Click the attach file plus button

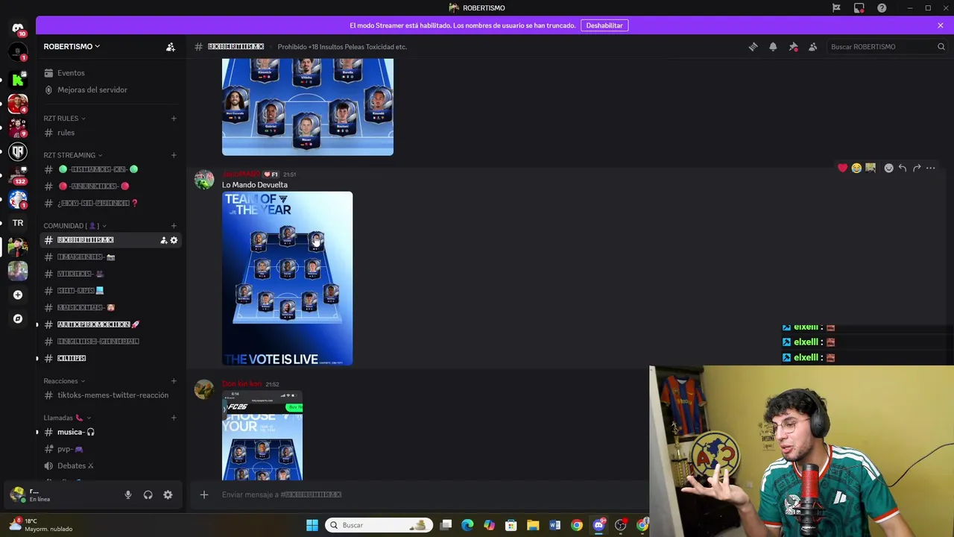pos(203,494)
